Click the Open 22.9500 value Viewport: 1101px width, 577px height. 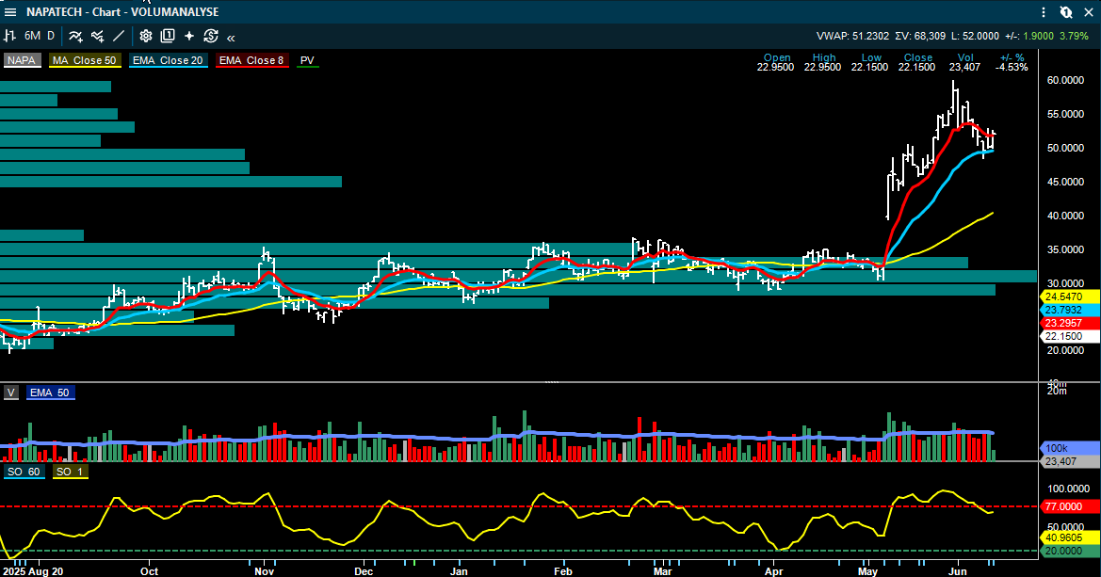point(775,68)
